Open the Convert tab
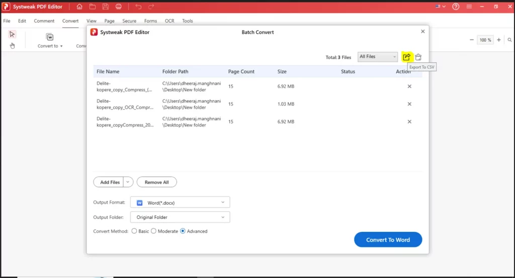Screen dimensions: 515x278 tap(70, 21)
